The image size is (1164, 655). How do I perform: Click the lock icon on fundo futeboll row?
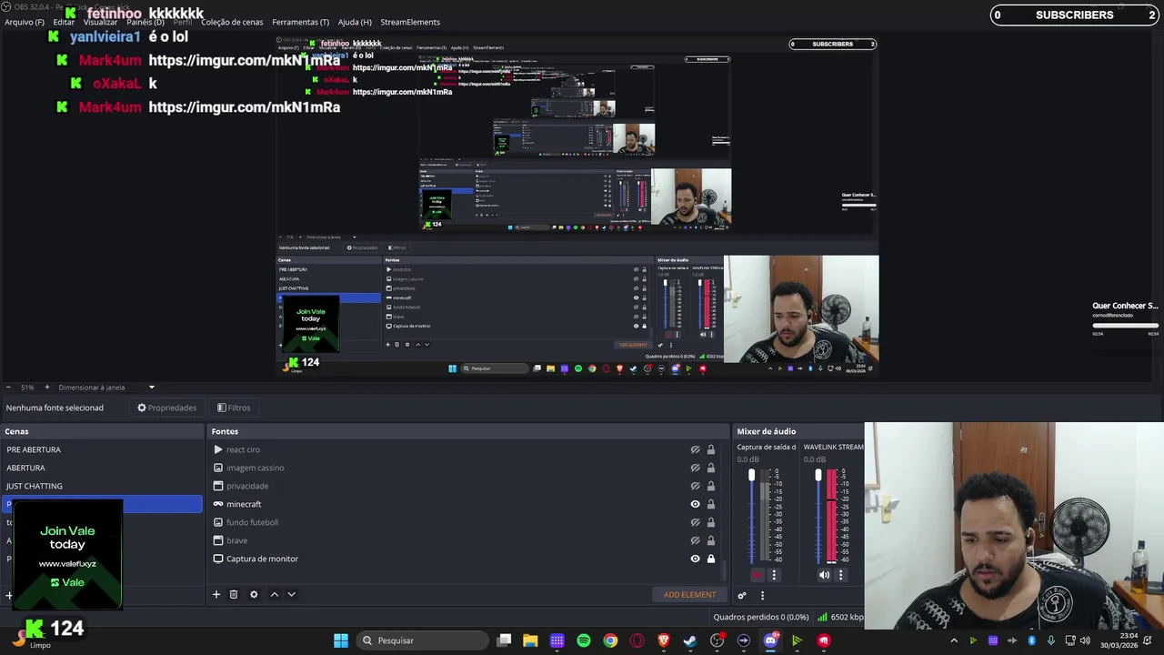(x=711, y=522)
